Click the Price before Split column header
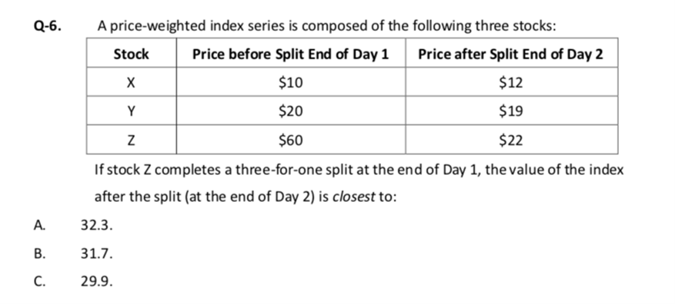 (291, 53)
